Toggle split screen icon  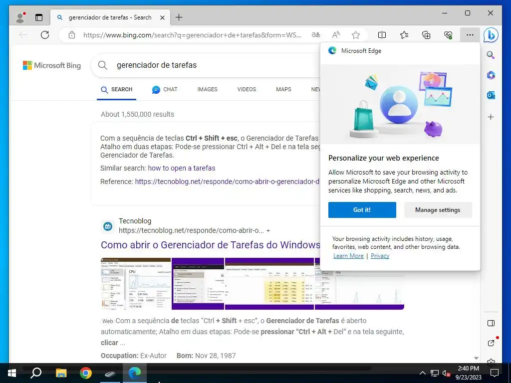pos(382,35)
